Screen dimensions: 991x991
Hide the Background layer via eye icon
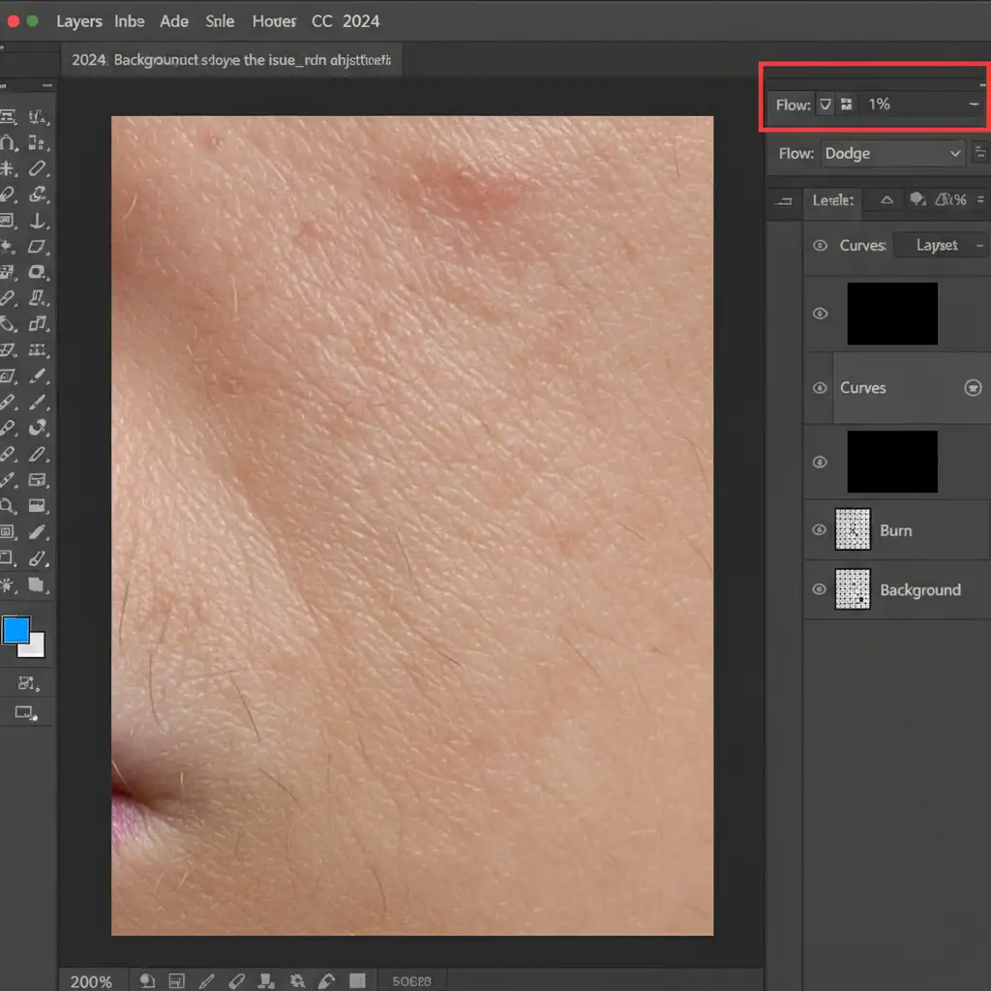820,589
